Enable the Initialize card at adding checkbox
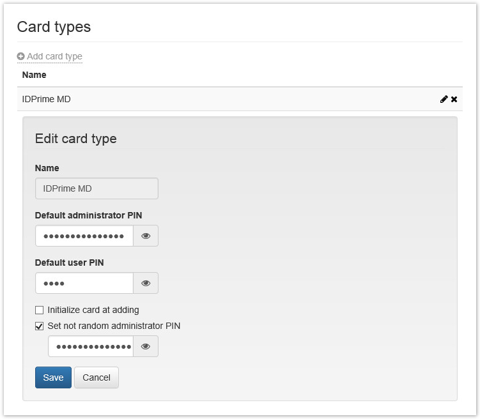The height and width of the screenshot is (419, 480). coord(40,310)
